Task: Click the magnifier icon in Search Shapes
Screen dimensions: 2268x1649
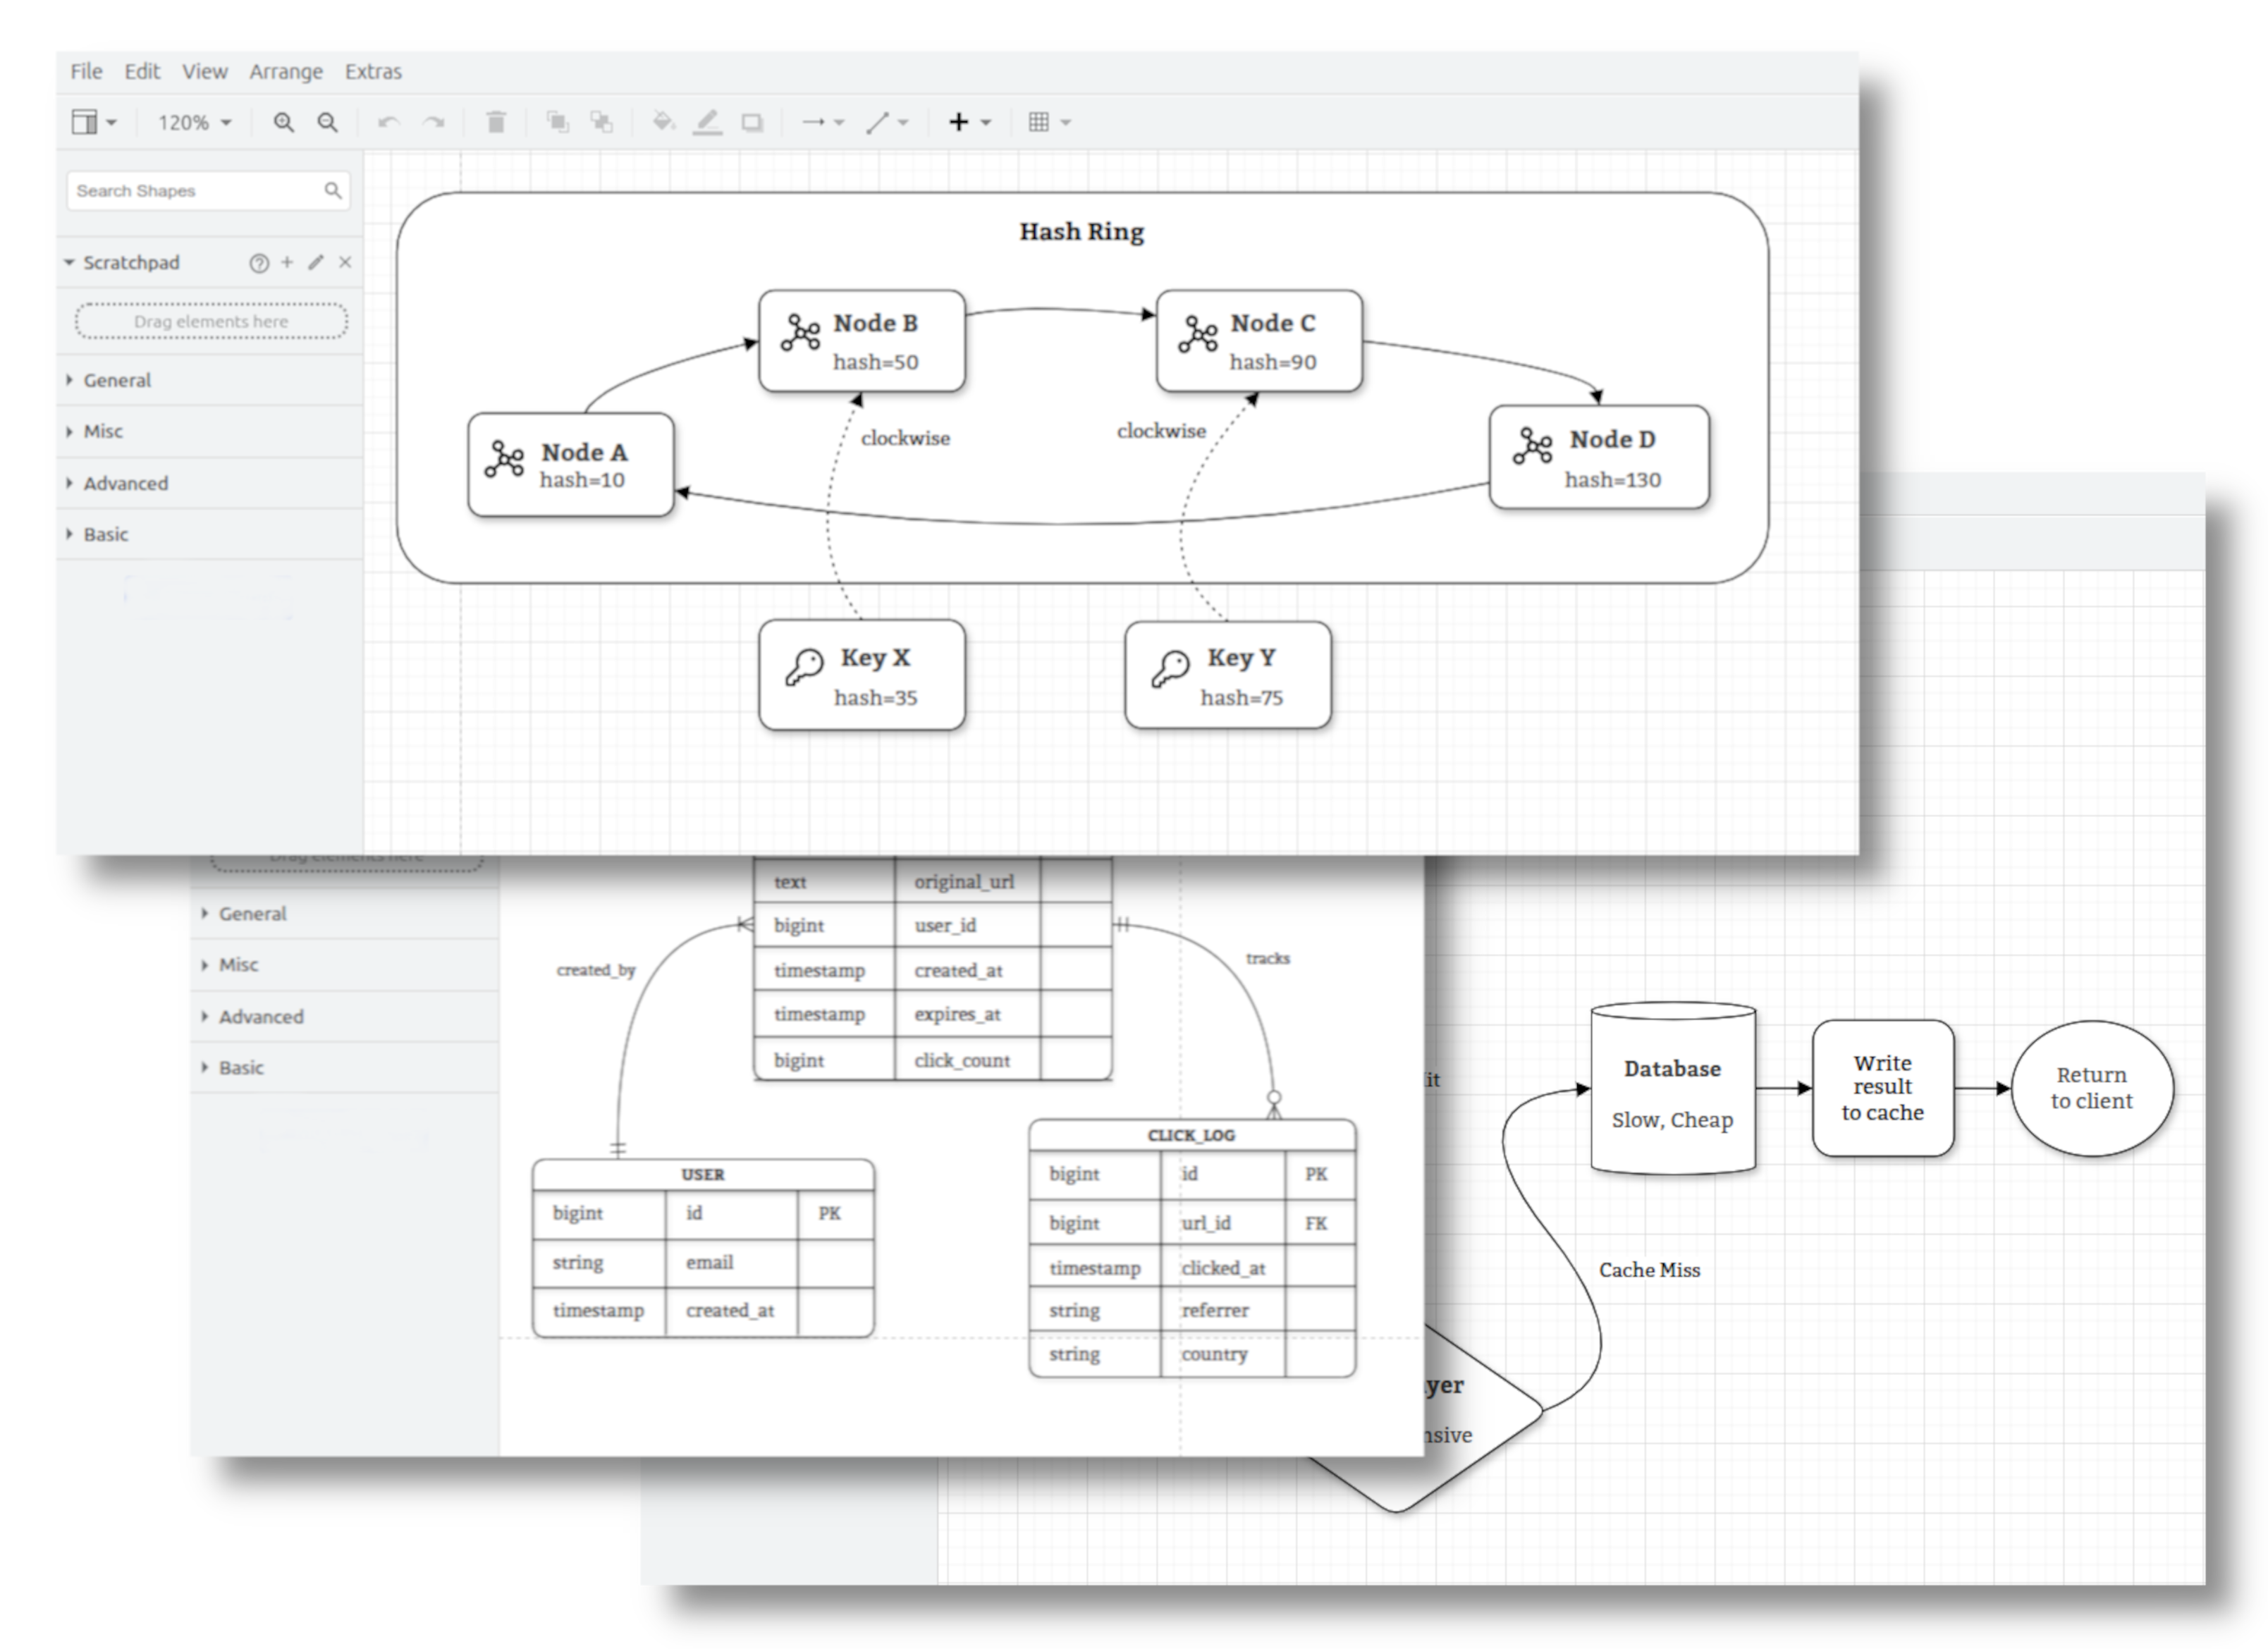Action: pyautogui.click(x=333, y=190)
